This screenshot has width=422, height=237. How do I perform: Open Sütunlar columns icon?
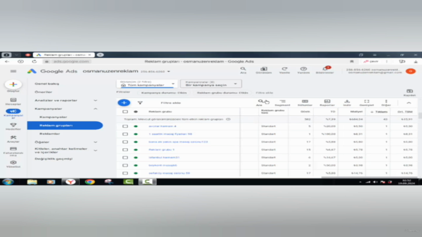[305, 101]
